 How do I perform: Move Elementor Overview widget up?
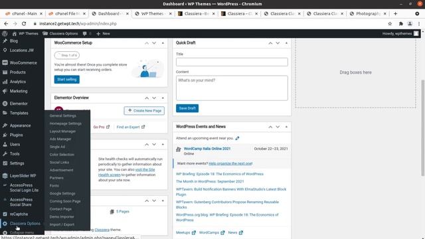147,98
